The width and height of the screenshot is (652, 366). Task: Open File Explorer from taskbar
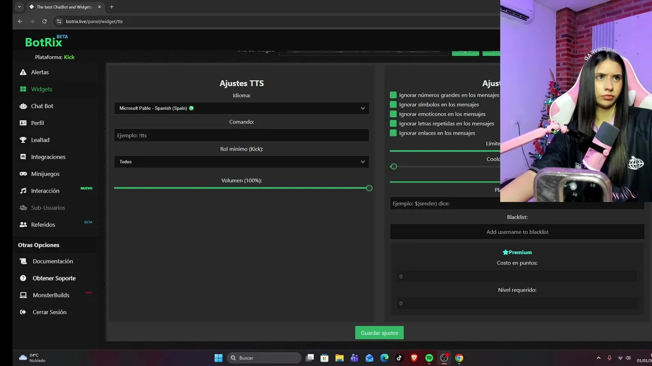[339, 358]
